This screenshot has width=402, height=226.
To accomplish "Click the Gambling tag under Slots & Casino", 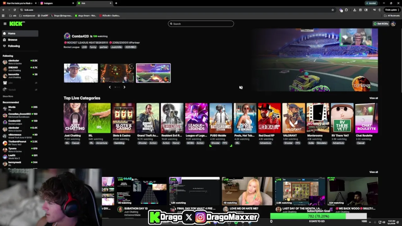I will point(119,143).
